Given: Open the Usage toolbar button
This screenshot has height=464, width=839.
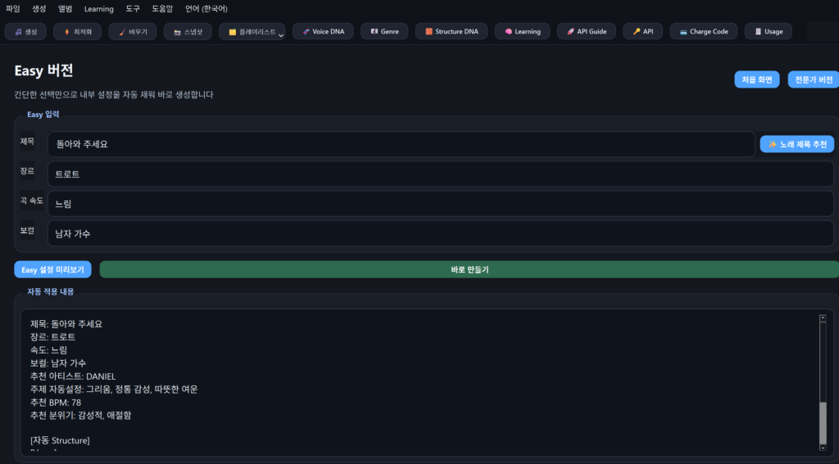Looking at the screenshot, I should click(x=769, y=32).
